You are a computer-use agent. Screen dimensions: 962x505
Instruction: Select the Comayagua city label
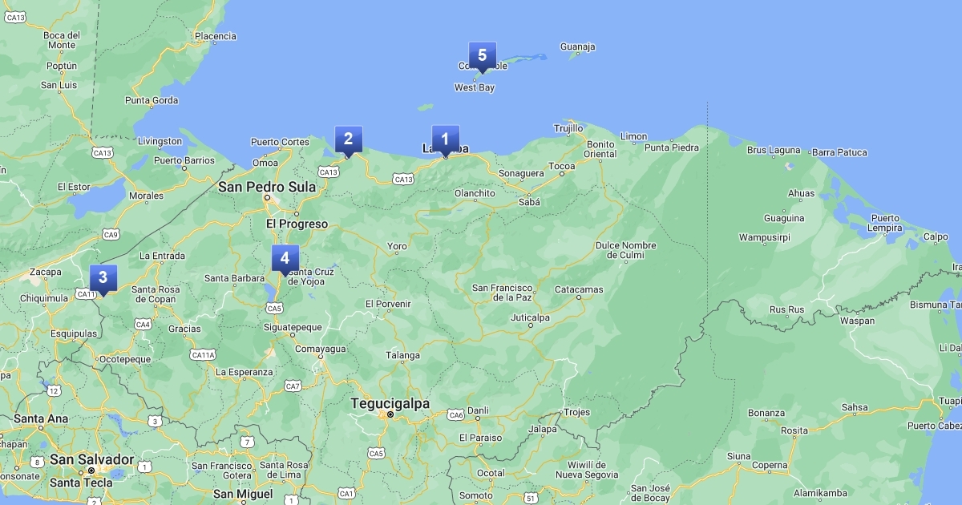point(321,349)
